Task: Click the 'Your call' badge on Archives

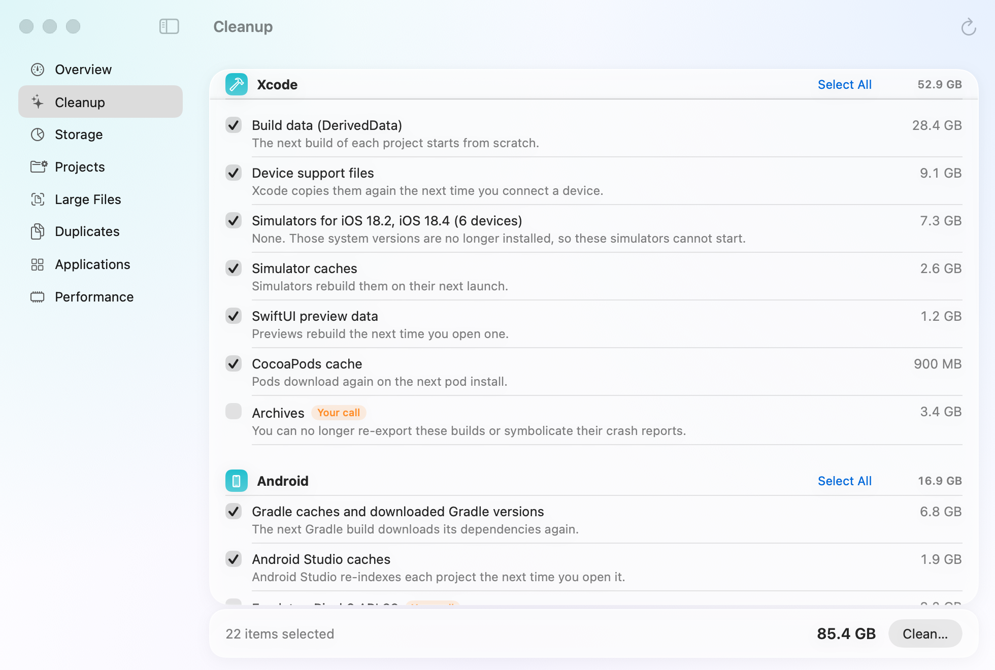Action: [339, 413]
